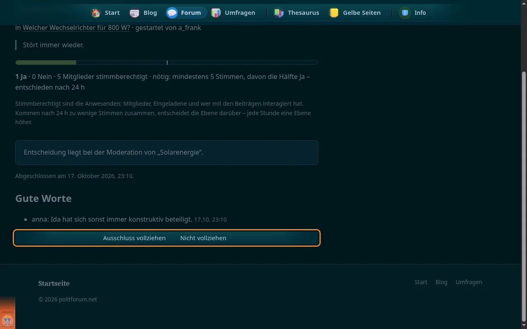527x329 pixels.
Task: Click the '17.10. 23:10' comment timestamp
Action: pos(210,220)
